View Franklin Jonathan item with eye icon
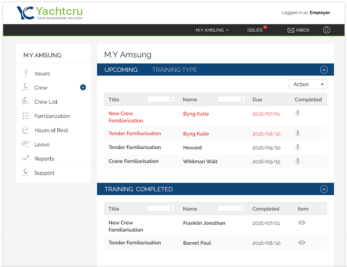 (x=301, y=222)
